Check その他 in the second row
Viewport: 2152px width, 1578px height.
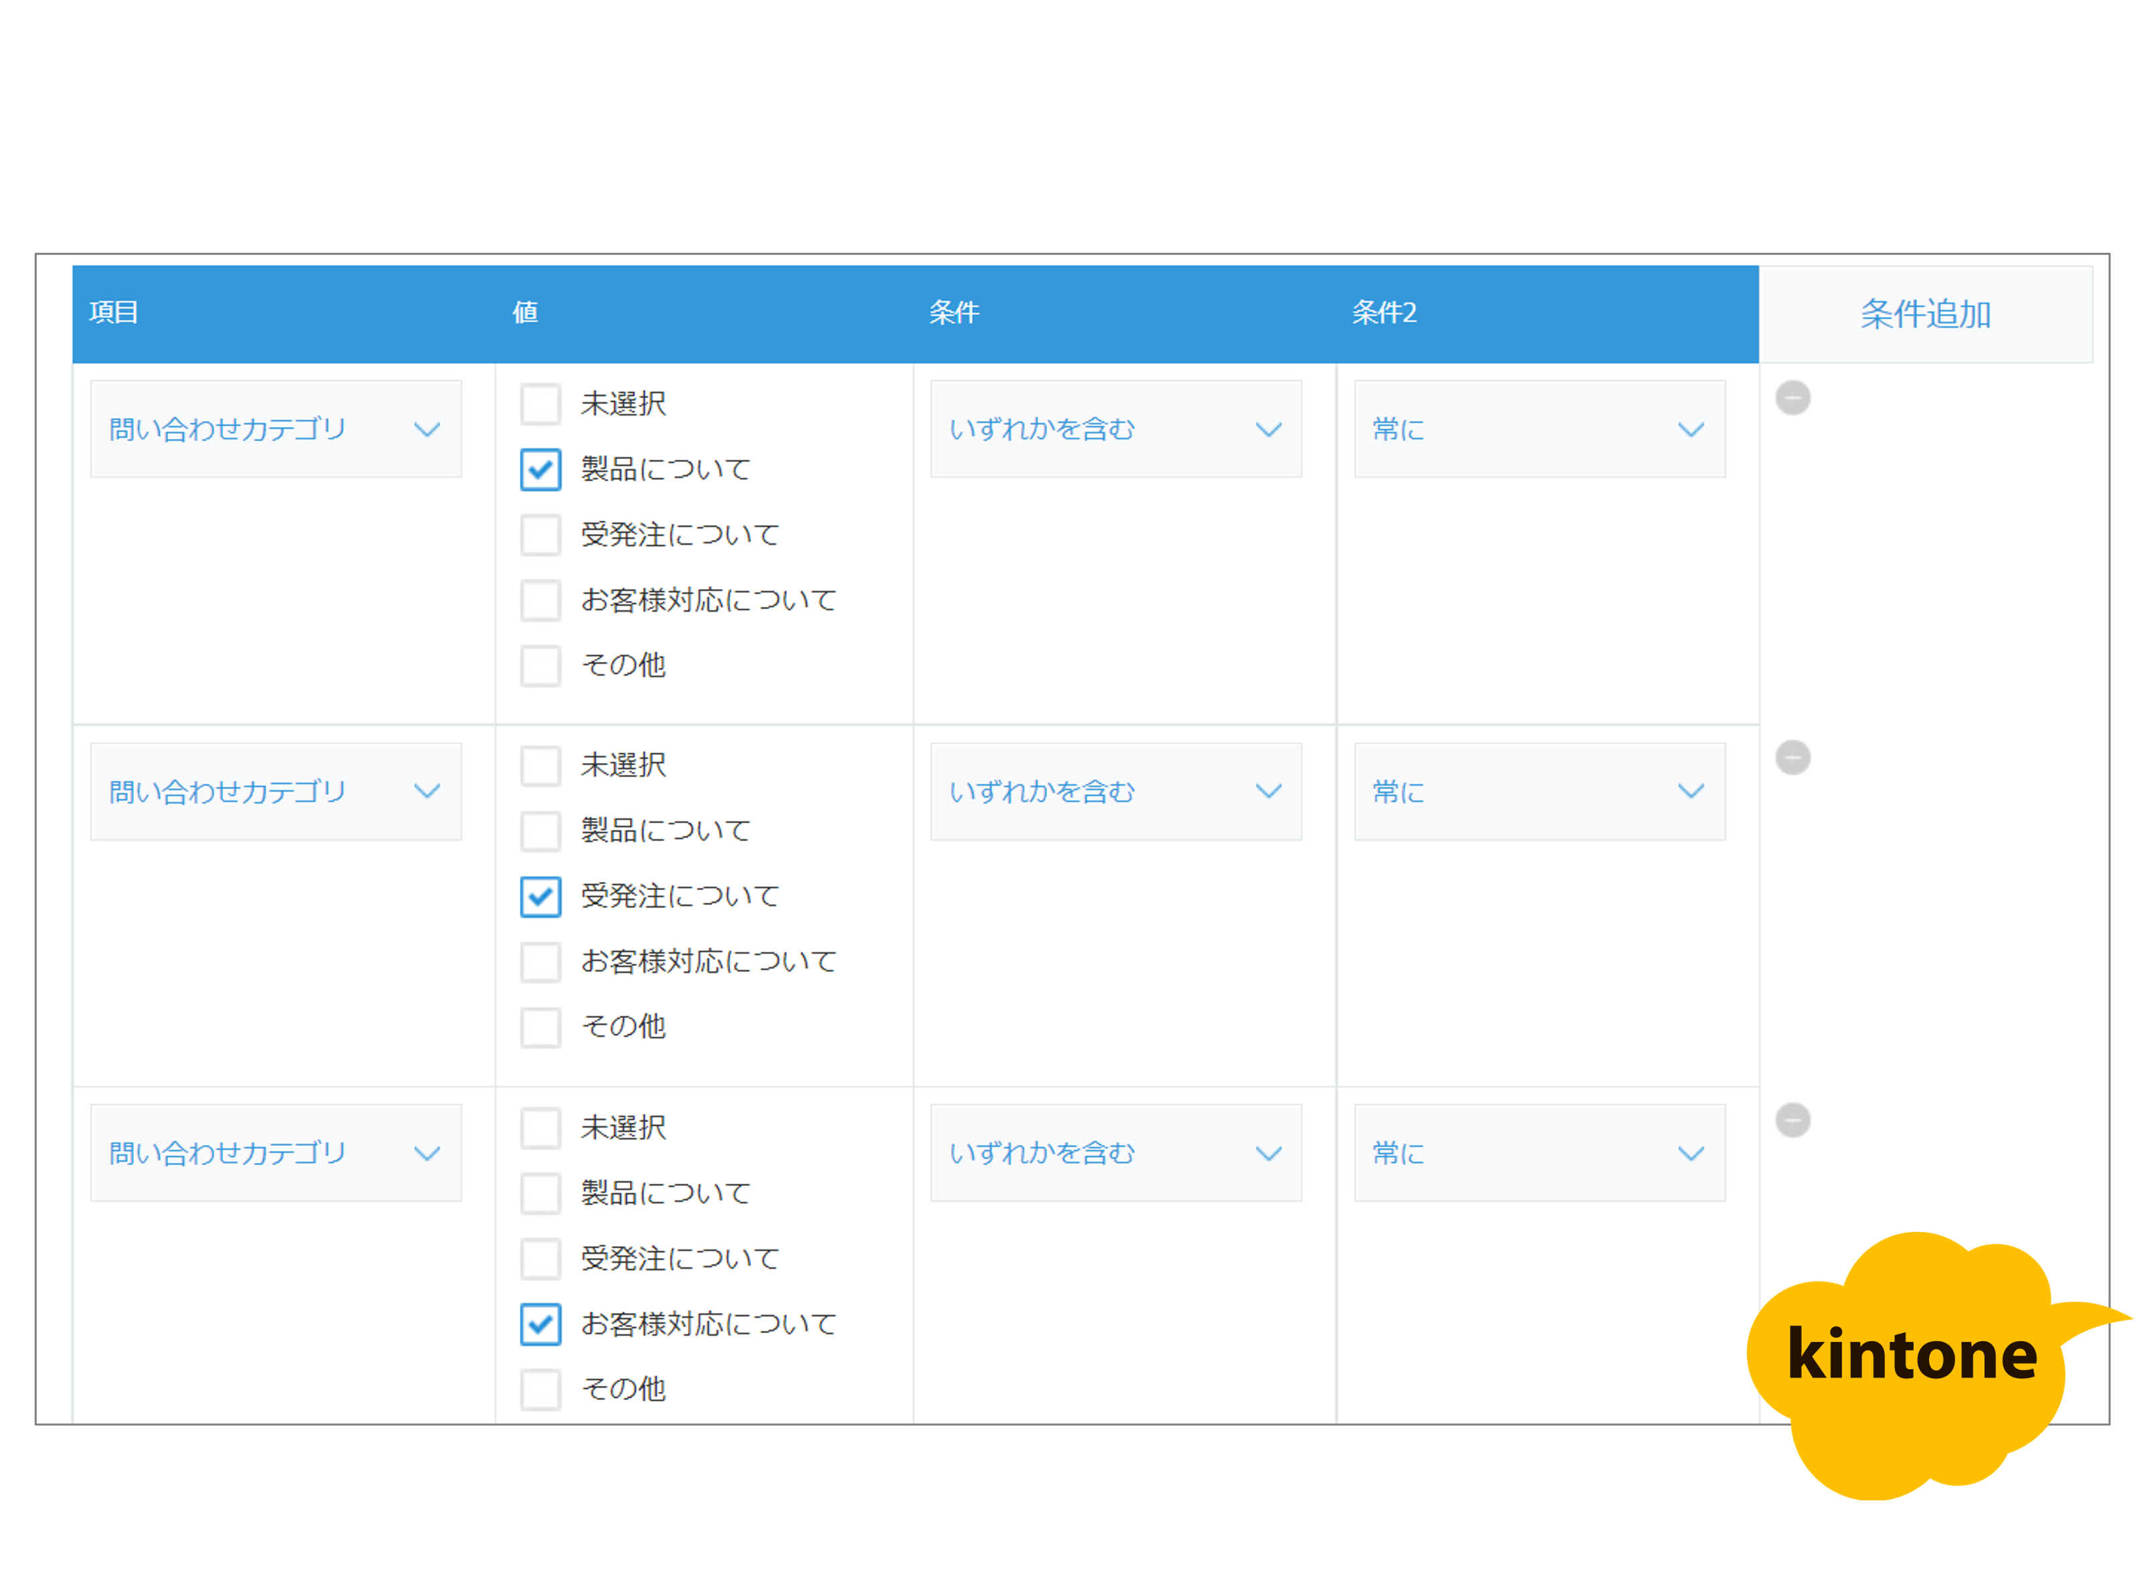(541, 1027)
